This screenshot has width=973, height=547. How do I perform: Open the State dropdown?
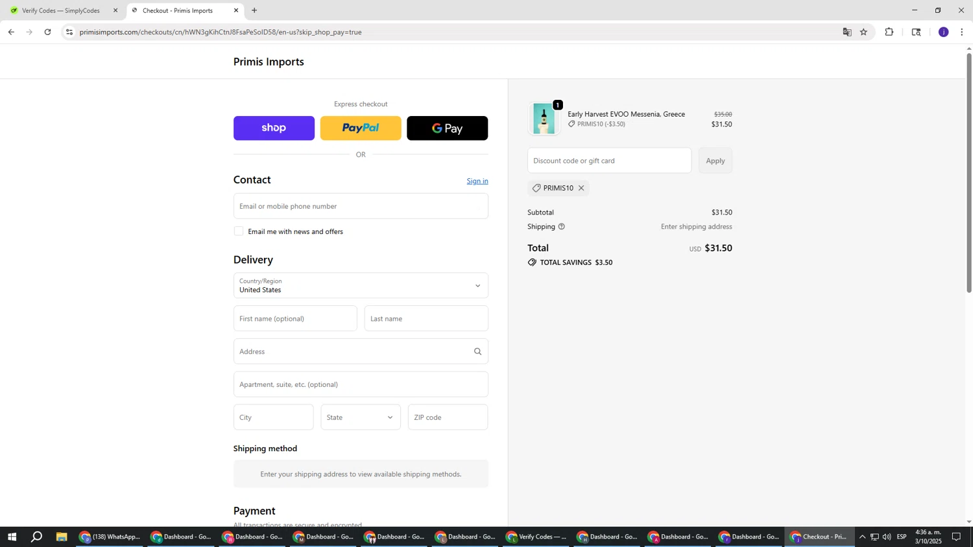coord(361,417)
